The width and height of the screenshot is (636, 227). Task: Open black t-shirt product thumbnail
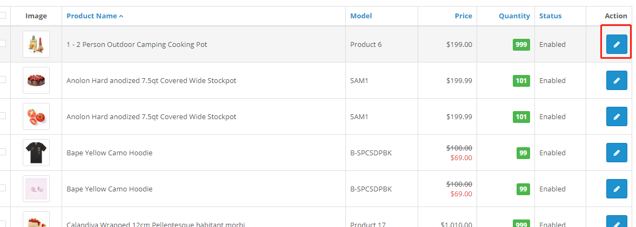[x=36, y=153]
